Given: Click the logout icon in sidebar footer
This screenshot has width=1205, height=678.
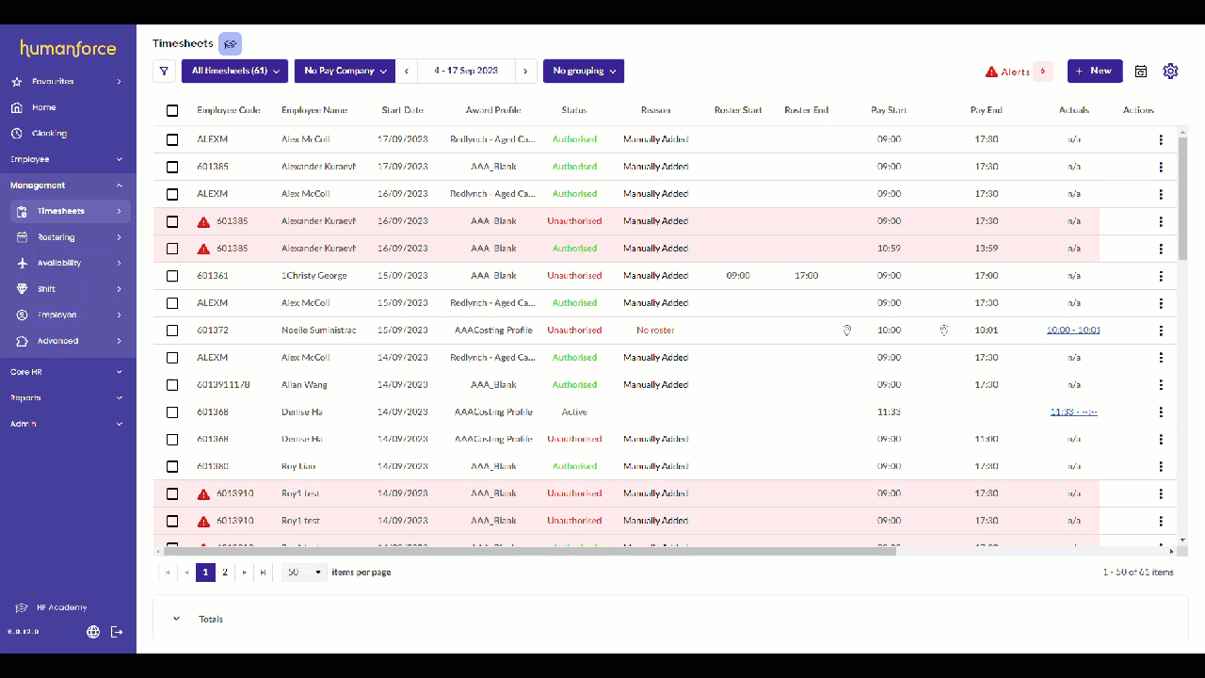Looking at the screenshot, I should click(117, 632).
